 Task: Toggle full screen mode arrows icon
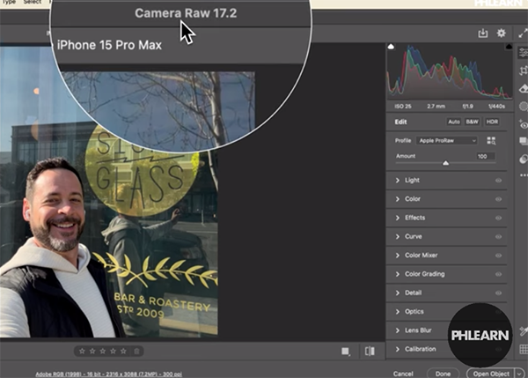(523, 33)
